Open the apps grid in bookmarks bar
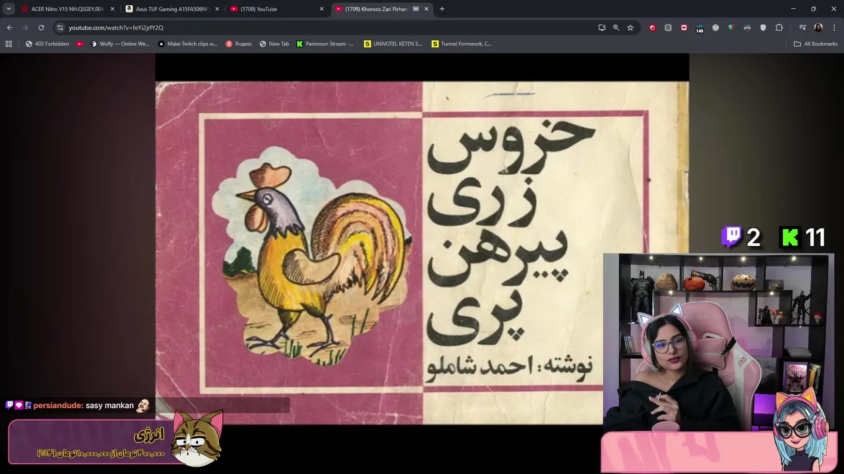Viewport: 844px width, 474px height. (x=9, y=44)
